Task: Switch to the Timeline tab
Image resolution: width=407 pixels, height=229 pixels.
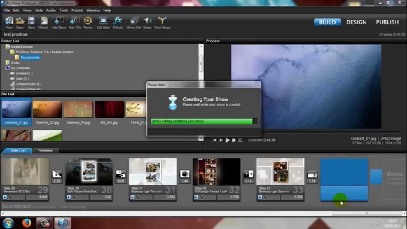Action: (x=45, y=151)
